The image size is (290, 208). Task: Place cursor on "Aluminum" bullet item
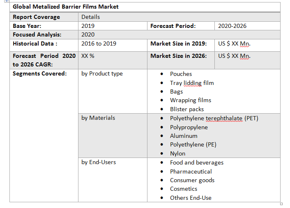pyautogui.click(x=184, y=136)
